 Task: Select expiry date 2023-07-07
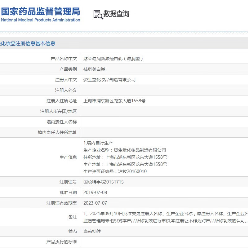[x=95, y=203]
